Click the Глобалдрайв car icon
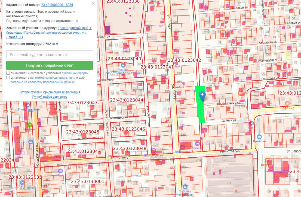This screenshot has width=301, height=197. pyautogui.click(x=27, y=105)
